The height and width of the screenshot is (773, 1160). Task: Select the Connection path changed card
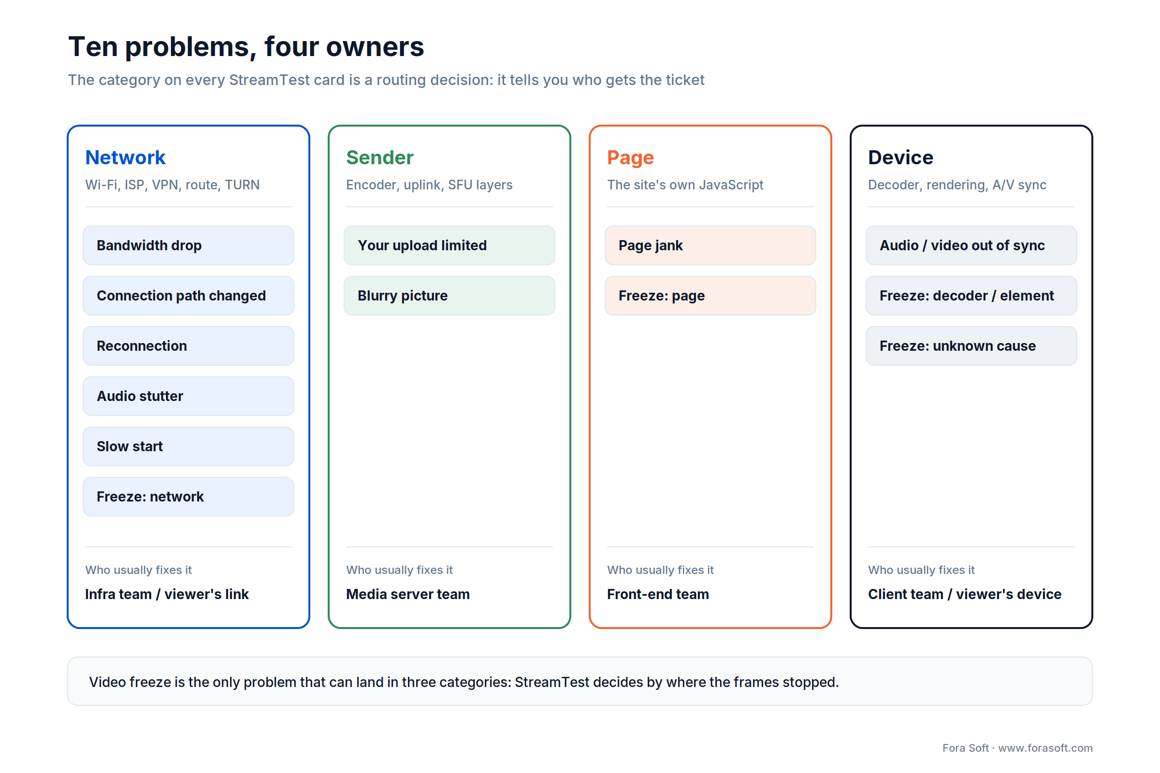click(x=188, y=296)
